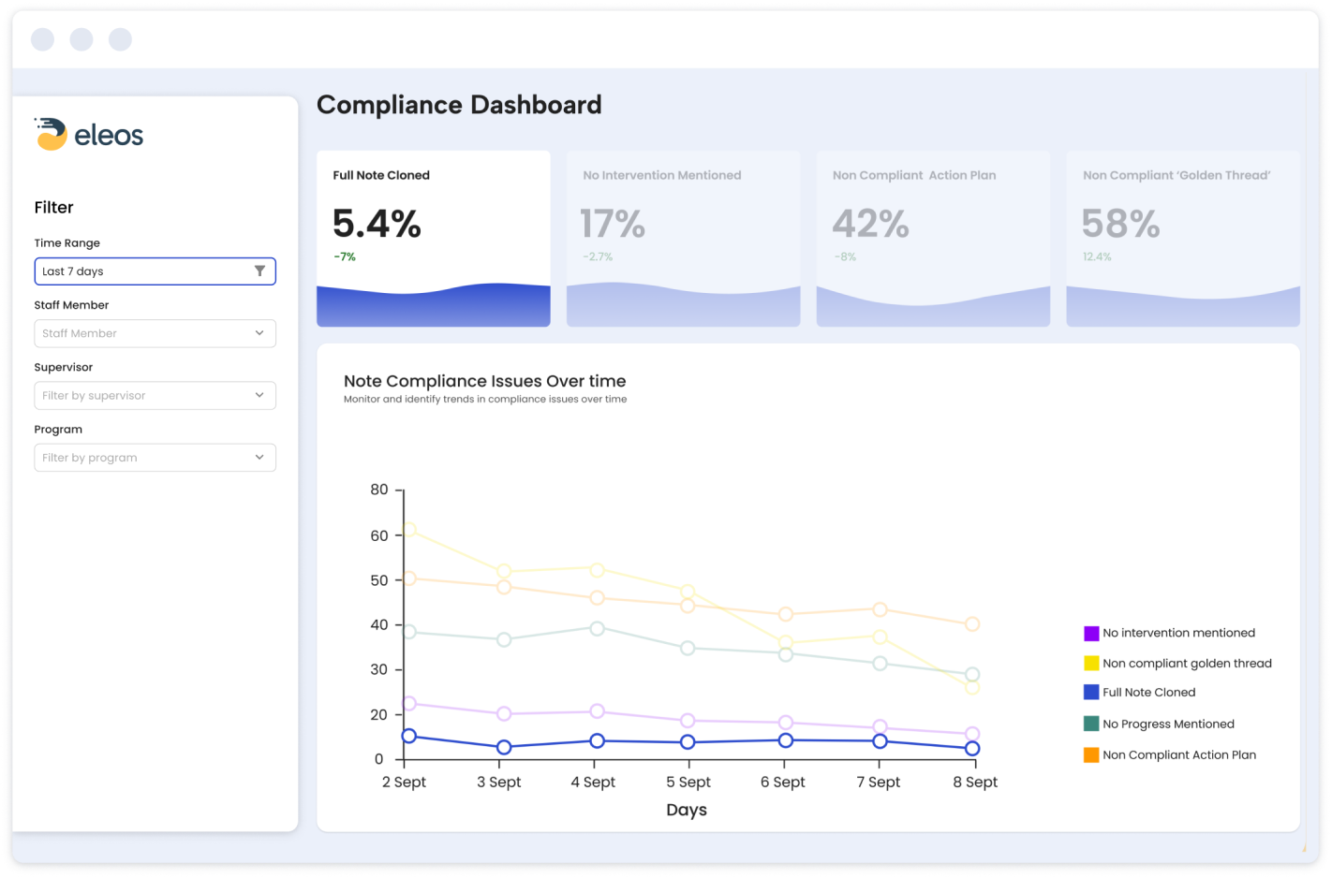Toggle 'Full Note Cloned' legend label
The width and height of the screenshot is (1332, 878).
1148,693
